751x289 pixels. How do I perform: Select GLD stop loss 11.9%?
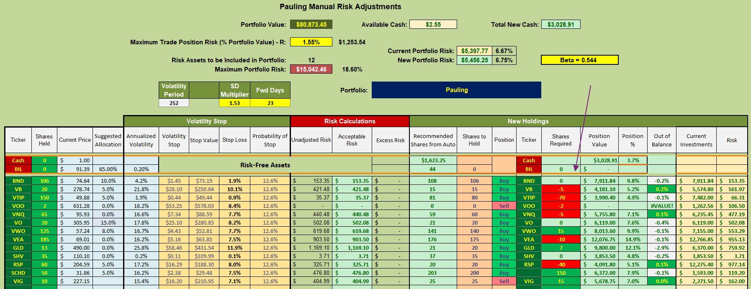[235, 248]
